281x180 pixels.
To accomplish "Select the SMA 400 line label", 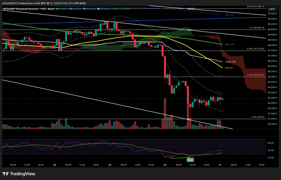I will tap(229, 15).
